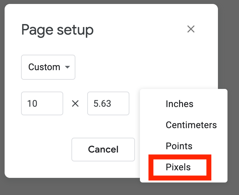Choose Inches from the units menu

179,104
